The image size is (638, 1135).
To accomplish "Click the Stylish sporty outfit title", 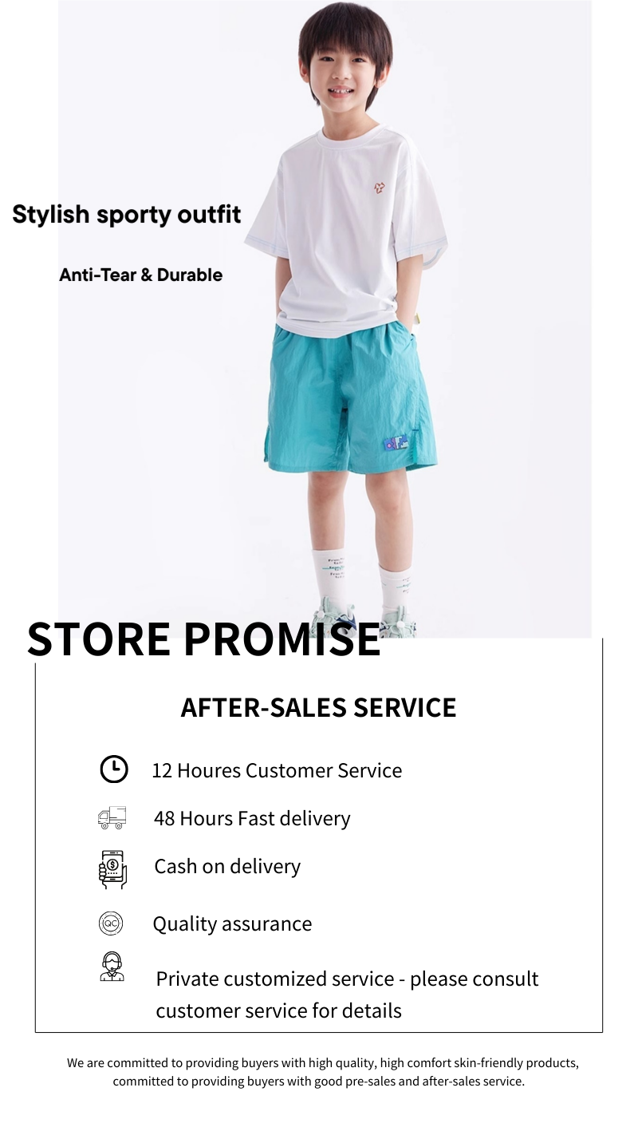I will tap(126, 215).
